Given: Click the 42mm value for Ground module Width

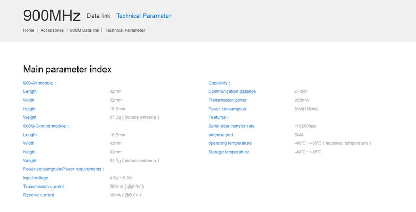Looking at the screenshot, I should tap(115, 143).
